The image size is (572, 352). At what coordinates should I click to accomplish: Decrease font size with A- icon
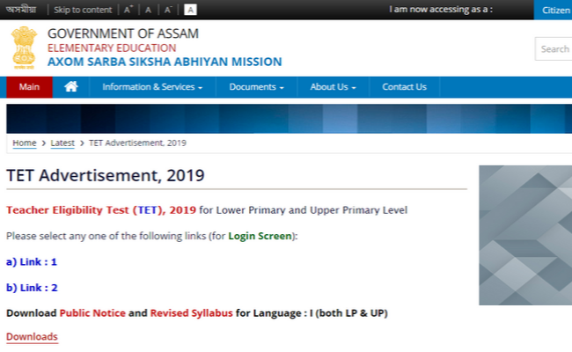(168, 10)
